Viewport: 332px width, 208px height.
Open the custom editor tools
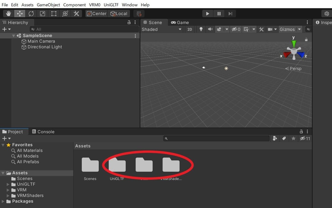[76, 14]
